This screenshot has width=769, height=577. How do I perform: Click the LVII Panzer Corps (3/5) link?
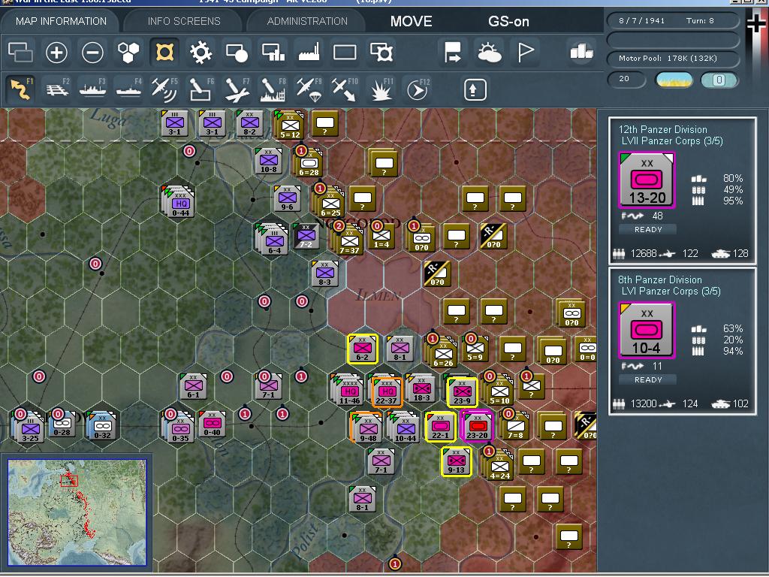(672, 140)
